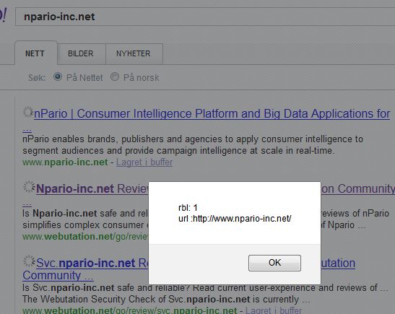This screenshot has width=395, height=314.
Task: Click spinner icon next to Npario-inc.net Review
Action: click(29, 187)
